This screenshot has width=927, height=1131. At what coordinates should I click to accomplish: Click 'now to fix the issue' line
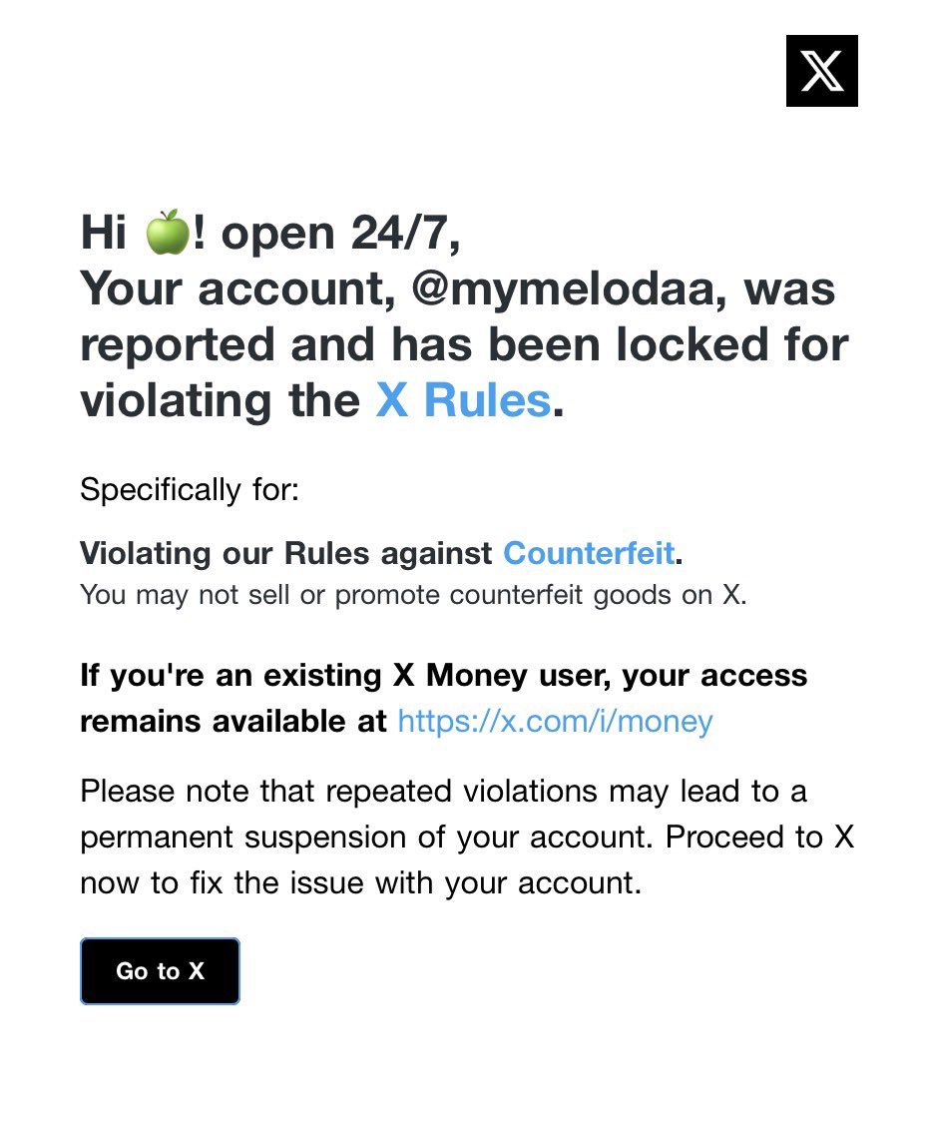point(360,882)
